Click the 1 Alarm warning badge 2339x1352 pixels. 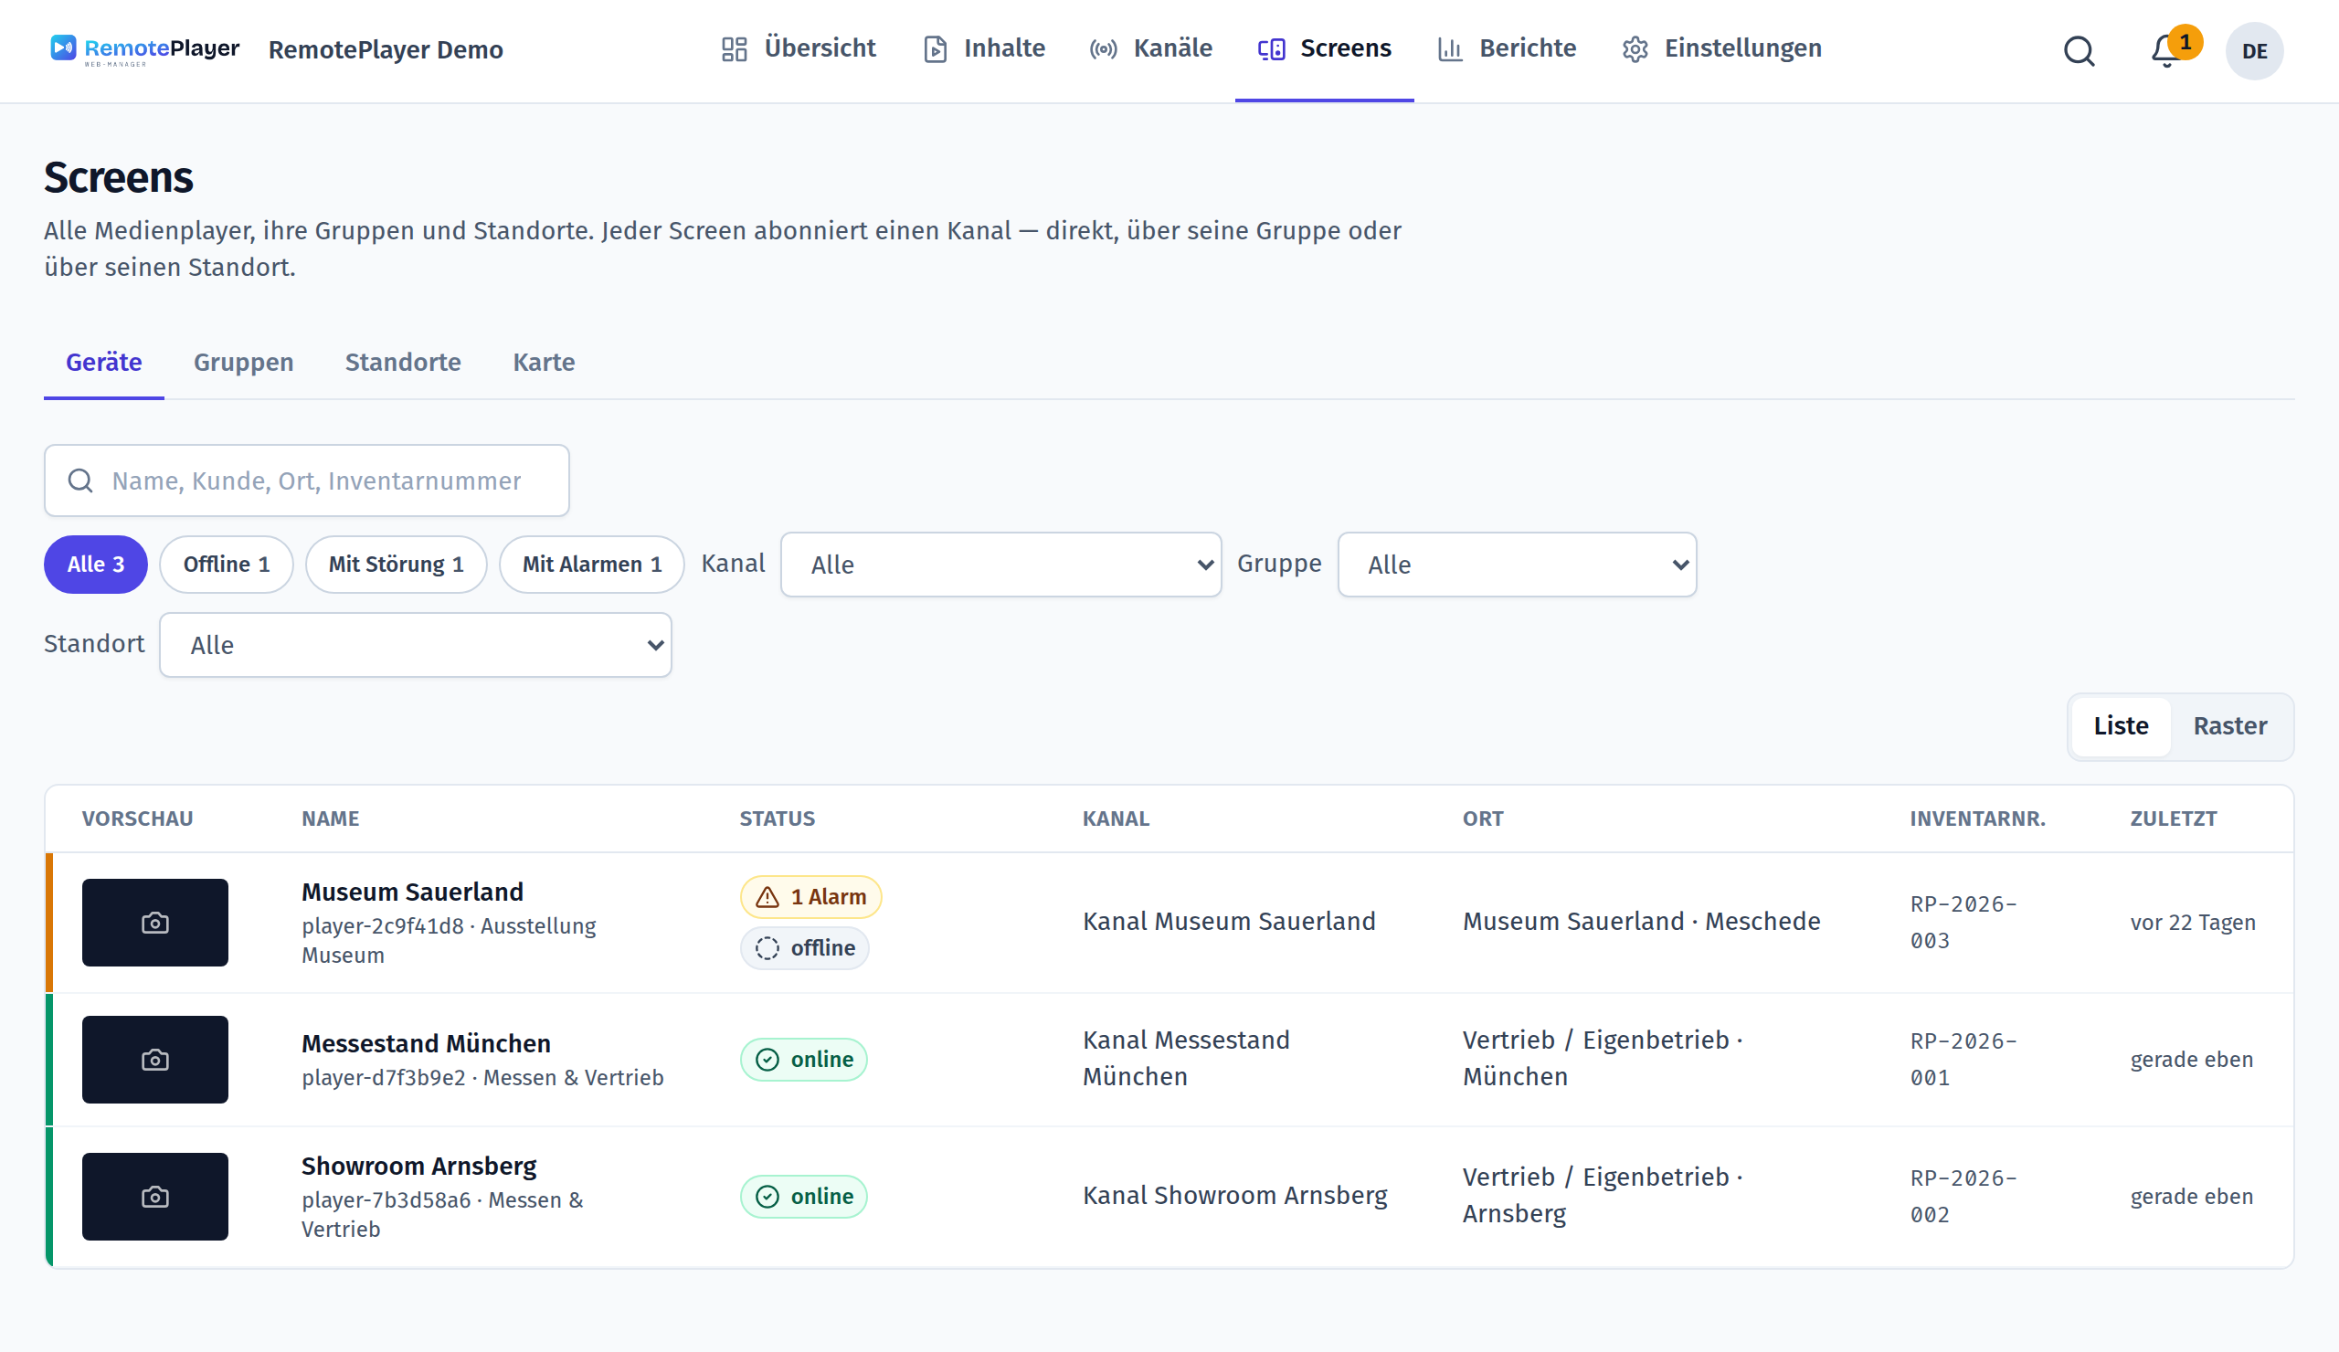[x=810, y=897]
